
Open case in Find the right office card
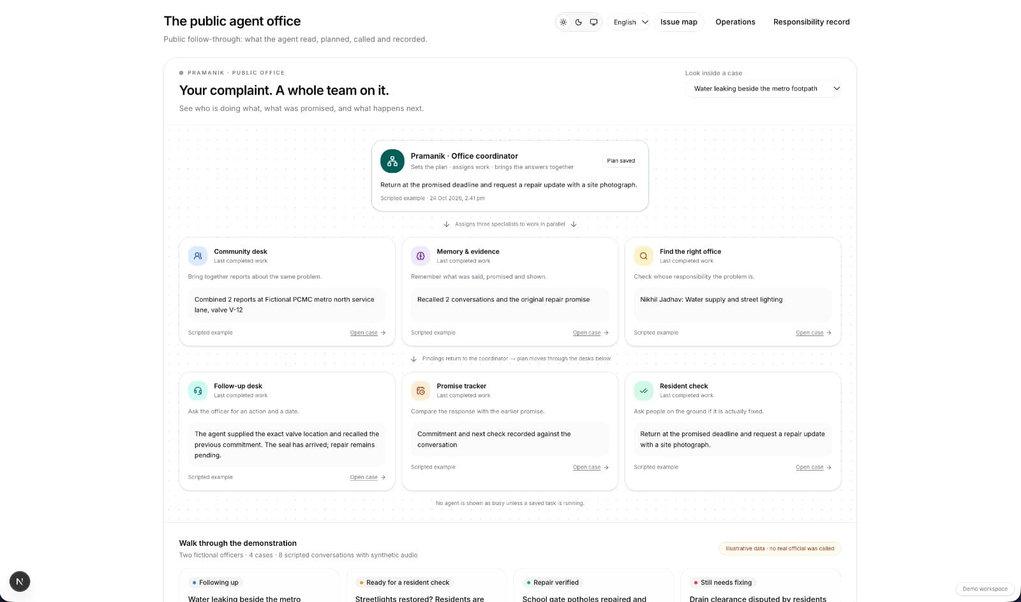click(814, 333)
